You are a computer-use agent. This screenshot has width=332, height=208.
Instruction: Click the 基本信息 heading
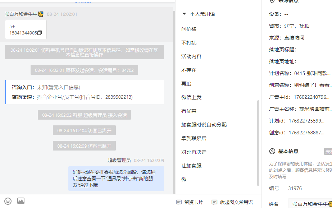pos(288,151)
